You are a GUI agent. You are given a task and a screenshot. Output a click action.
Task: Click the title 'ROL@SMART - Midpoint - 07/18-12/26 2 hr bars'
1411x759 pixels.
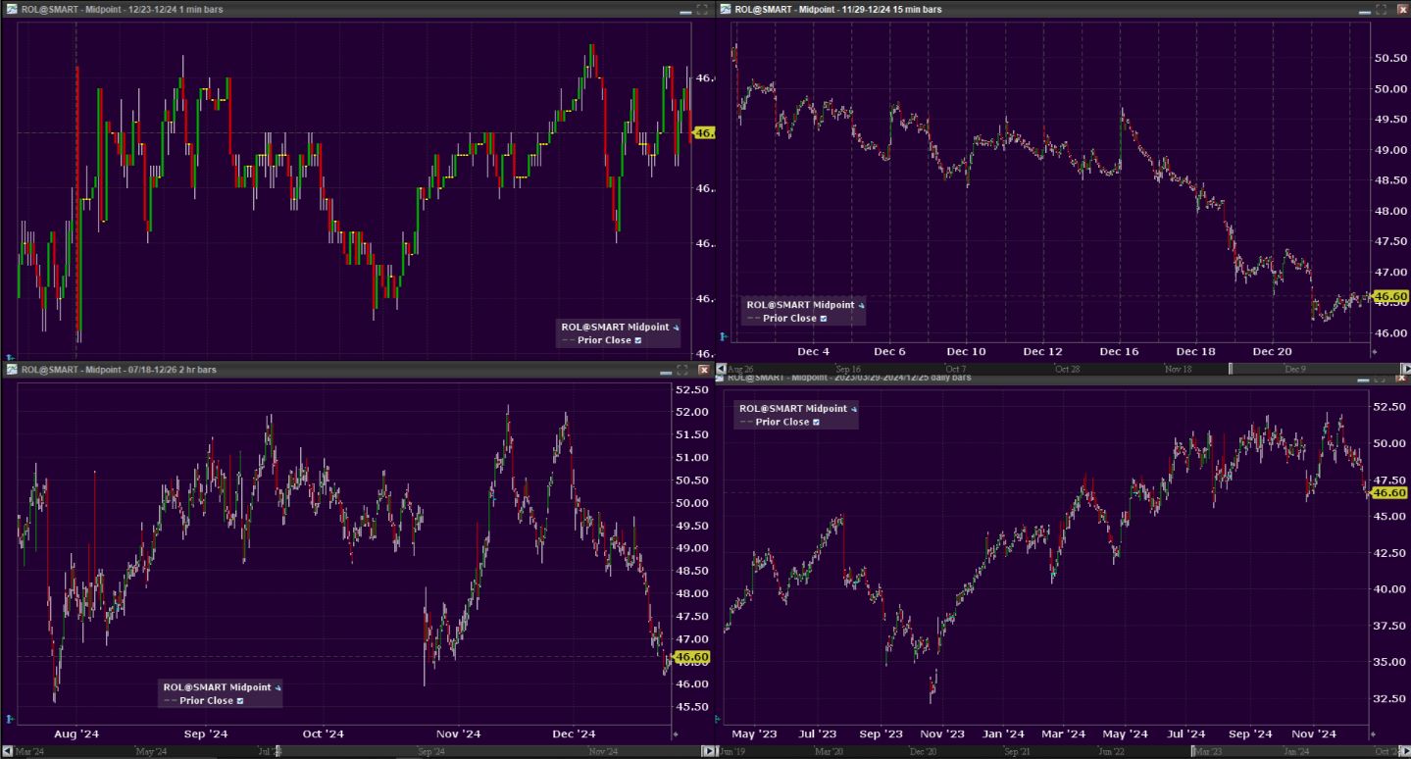(119, 370)
